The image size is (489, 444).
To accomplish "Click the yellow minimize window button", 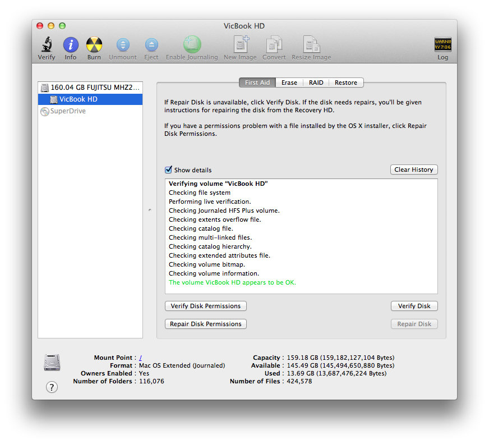I will [x=51, y=26].
